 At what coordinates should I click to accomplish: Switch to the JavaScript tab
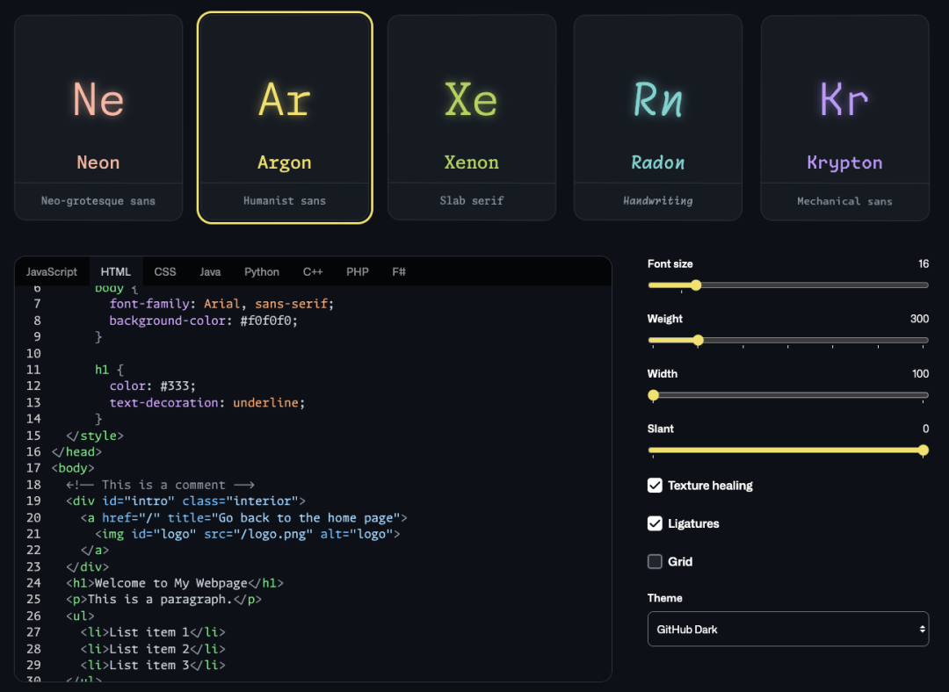tap(52, 271)
